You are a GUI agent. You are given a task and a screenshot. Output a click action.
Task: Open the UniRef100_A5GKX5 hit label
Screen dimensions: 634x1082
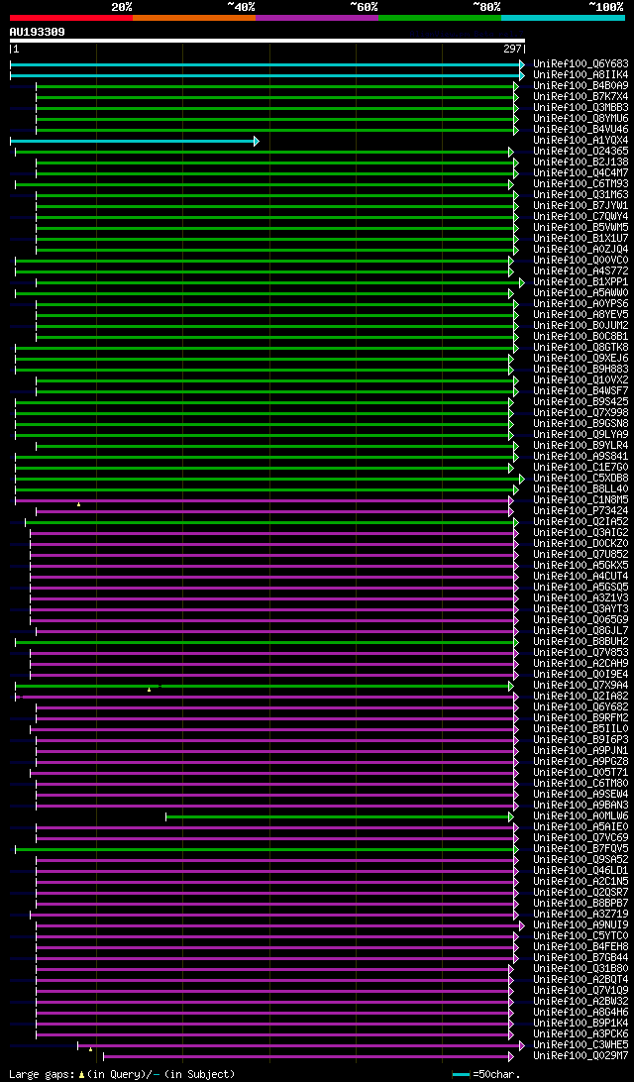[581, 566]
